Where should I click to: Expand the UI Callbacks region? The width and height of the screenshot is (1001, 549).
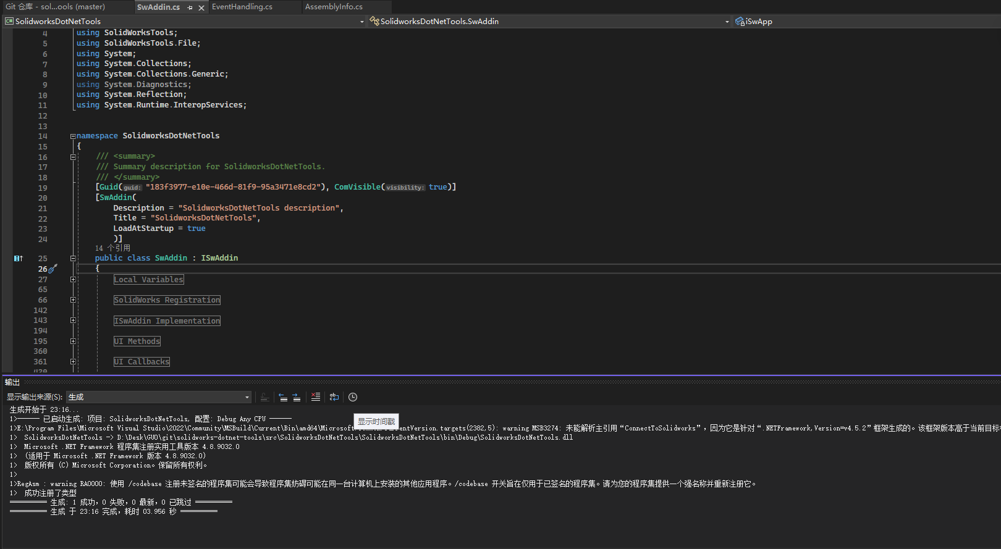tap(73, 362)
